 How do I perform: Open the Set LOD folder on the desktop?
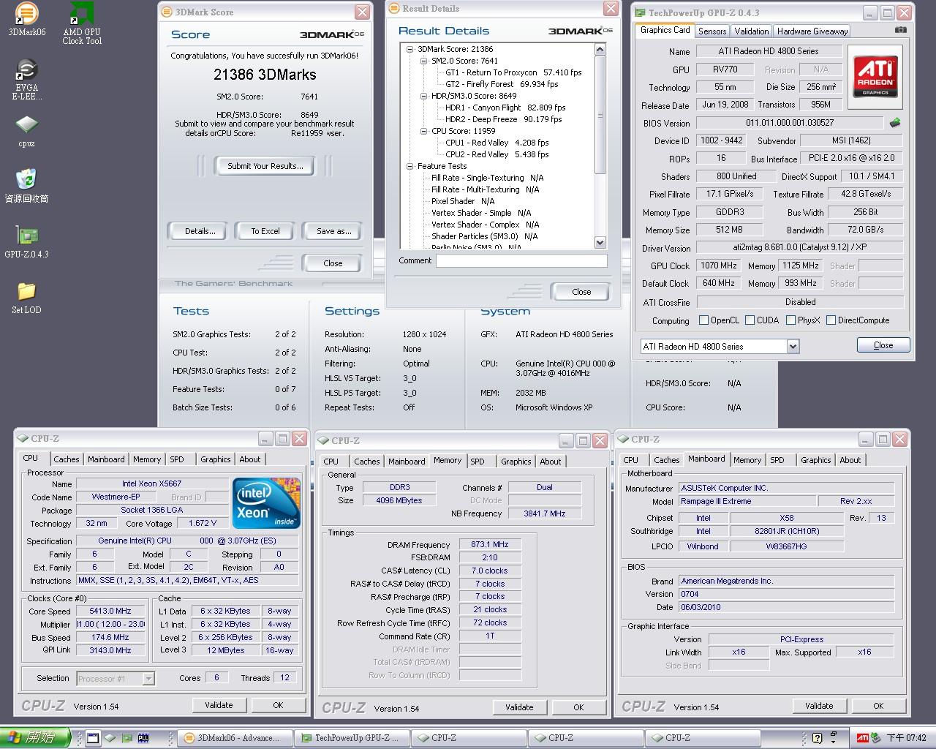pyautogui.click(x=26, y=297)
